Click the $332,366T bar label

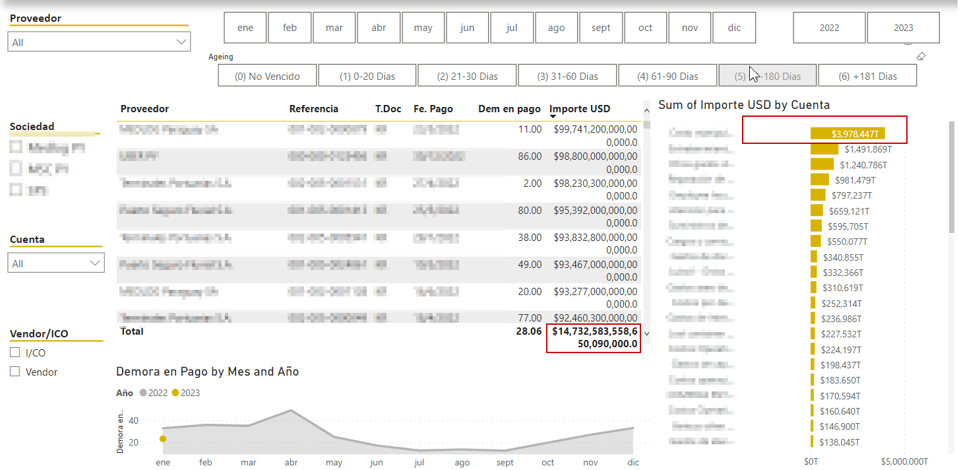coord(843,273)
